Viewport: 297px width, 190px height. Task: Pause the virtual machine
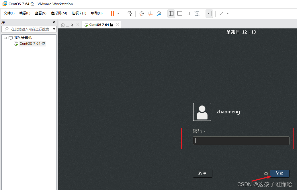click(112, 13)
